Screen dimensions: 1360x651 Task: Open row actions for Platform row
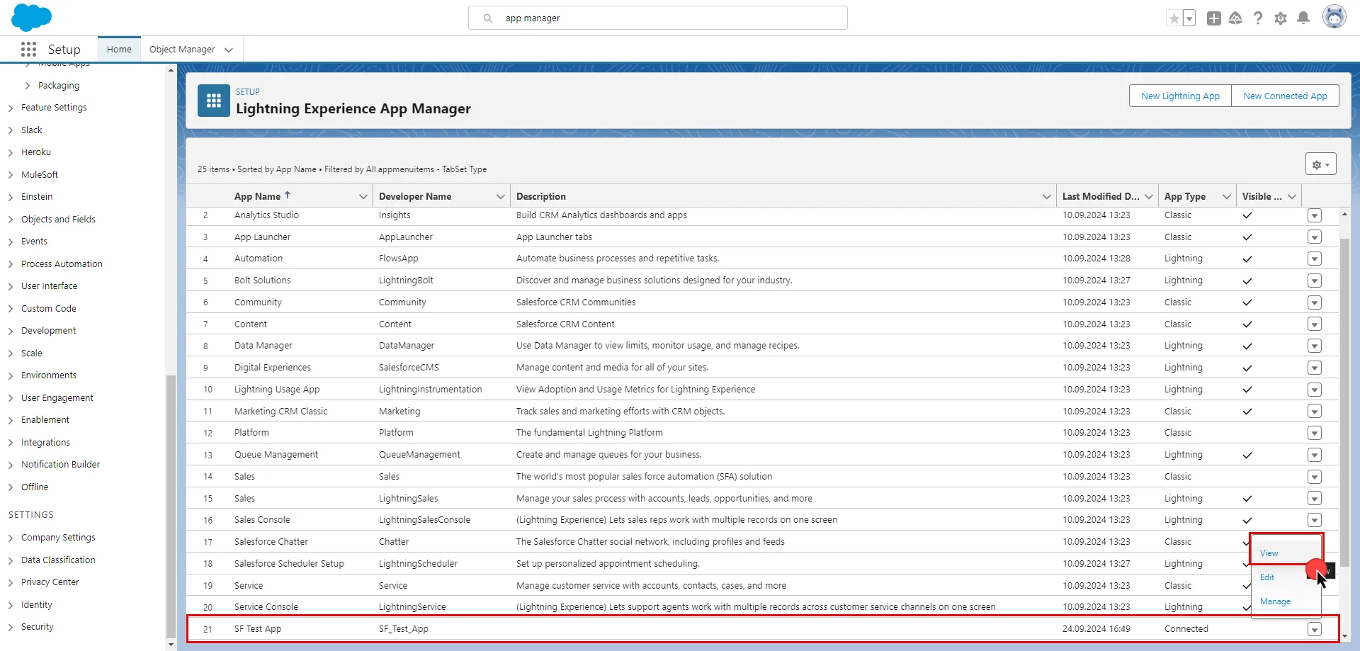(x=1315, y=433)
